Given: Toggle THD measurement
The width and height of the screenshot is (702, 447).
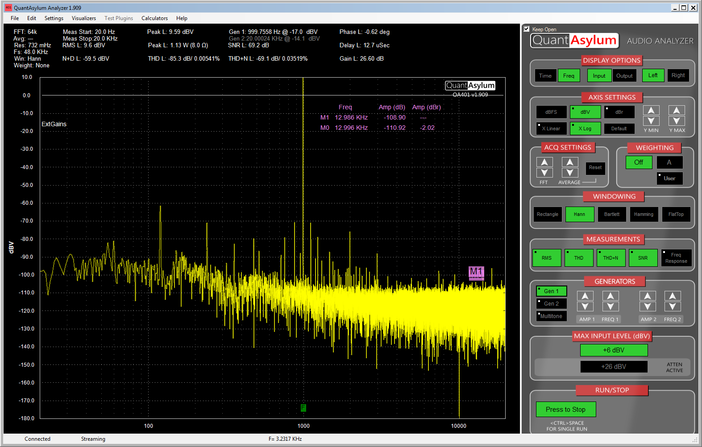Looking at the screenshot, I should pos(579,258).
